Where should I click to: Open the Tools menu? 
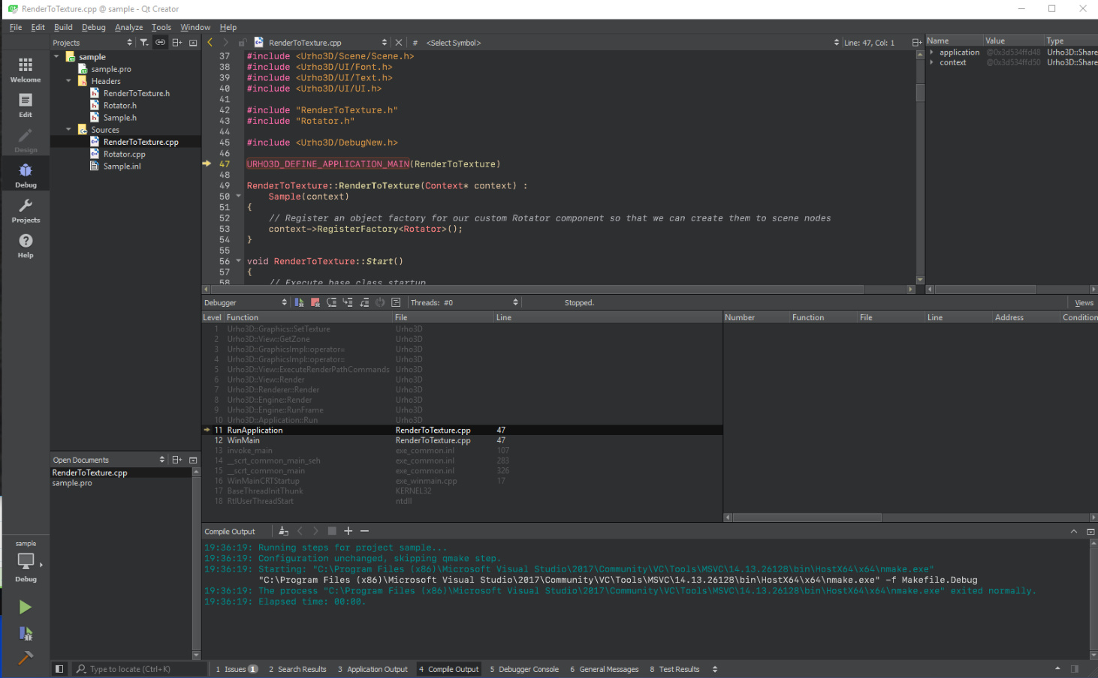(161, 27)
